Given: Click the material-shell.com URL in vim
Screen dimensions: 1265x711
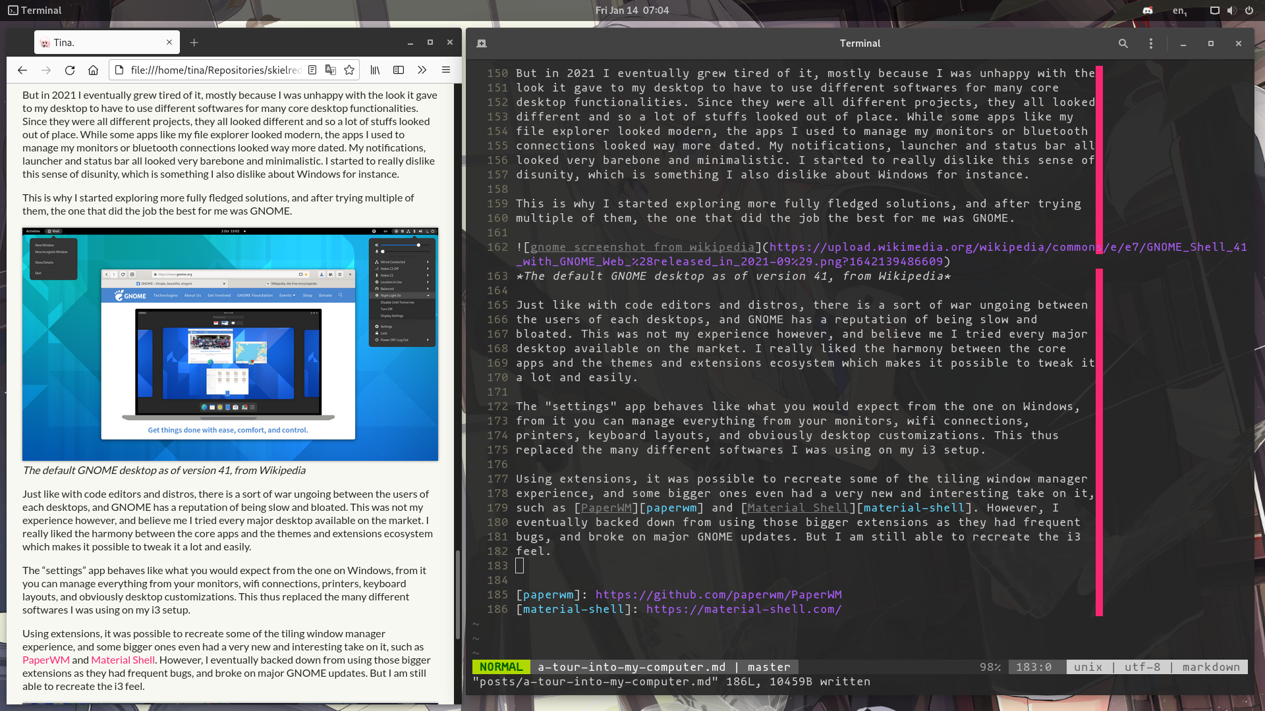Looking at the screenshot, I should (744, 609).
